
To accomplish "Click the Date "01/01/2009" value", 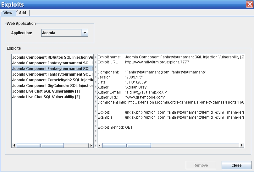I will 136,82.
